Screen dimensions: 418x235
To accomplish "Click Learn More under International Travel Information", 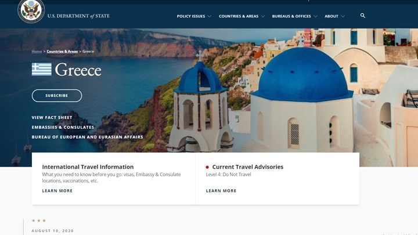I will pos(57,191).
